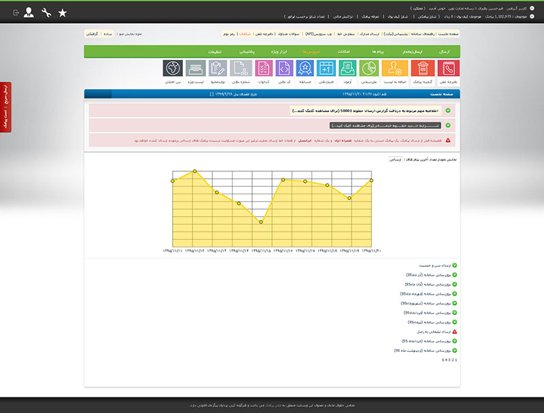Click the user profile icon in top bar

click(x=29, y=12)
